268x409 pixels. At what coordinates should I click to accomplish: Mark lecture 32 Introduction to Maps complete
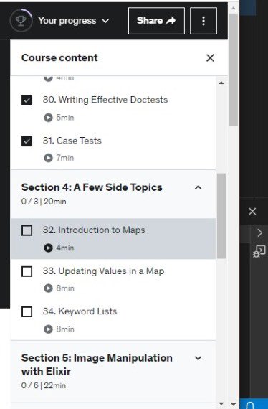pyautogui.click(x=27, y=230)
